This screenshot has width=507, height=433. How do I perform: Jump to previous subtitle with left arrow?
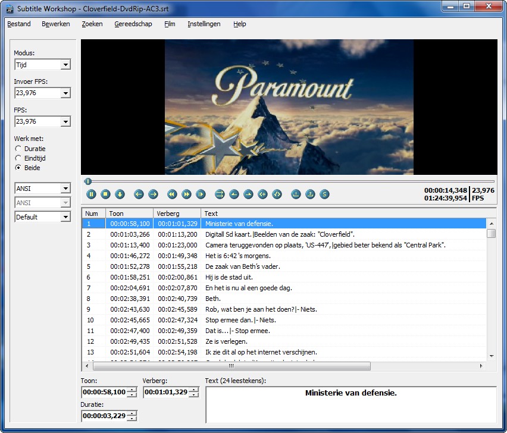[139, 194]
